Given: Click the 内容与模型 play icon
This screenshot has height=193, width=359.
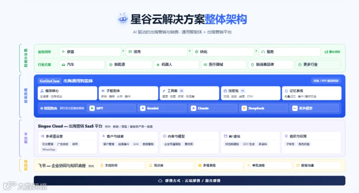Looking at the screenshot, I should [x=164, y=136].
